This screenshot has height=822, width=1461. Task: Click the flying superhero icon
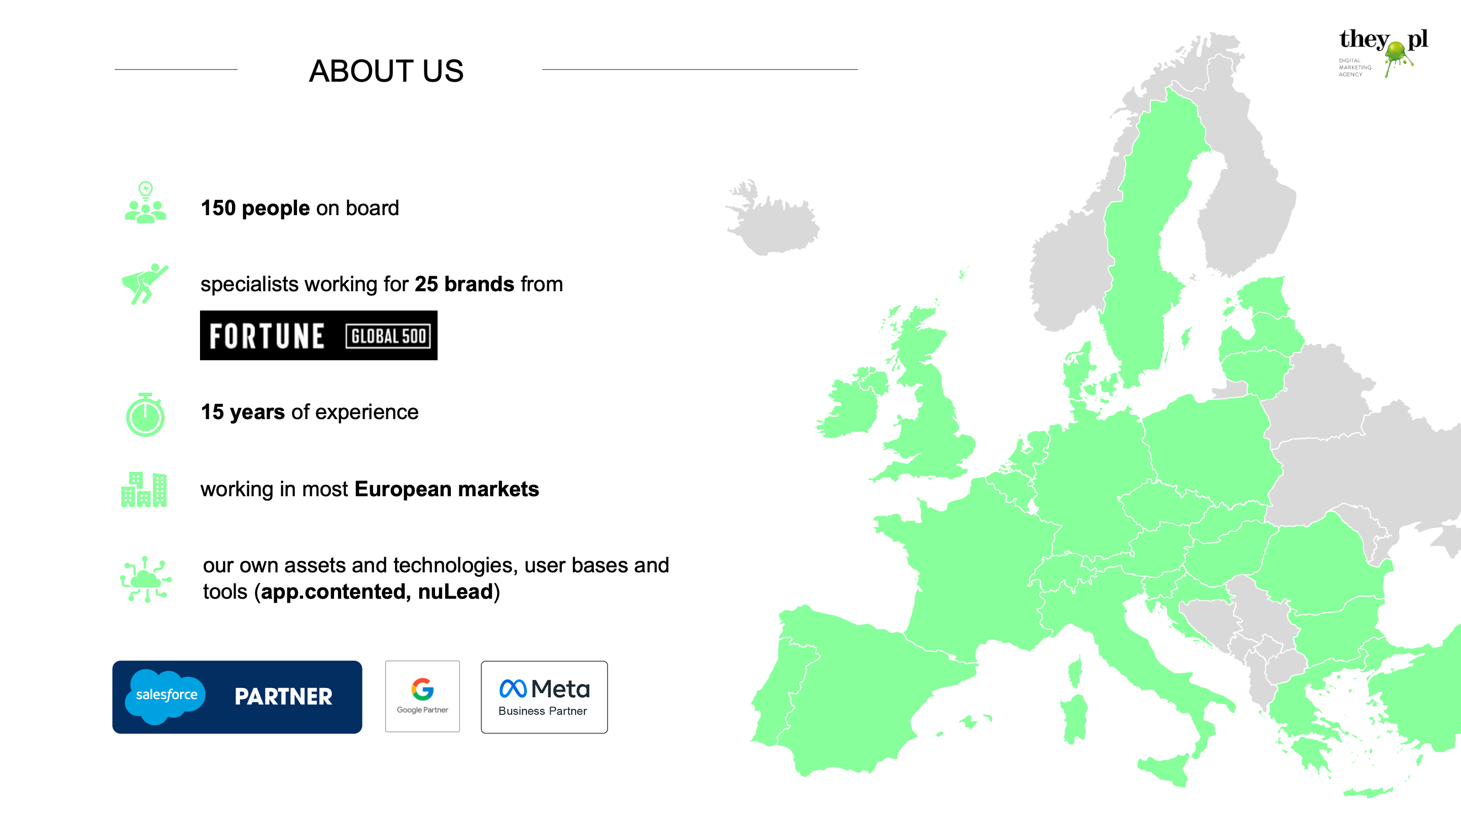click(145, 284)
